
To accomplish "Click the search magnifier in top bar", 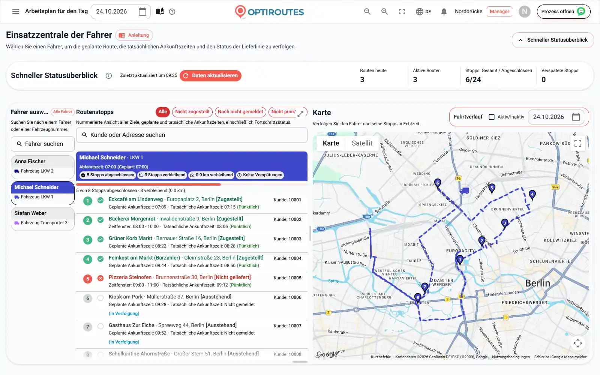I will pyautogui.click(x=367, y=12).
